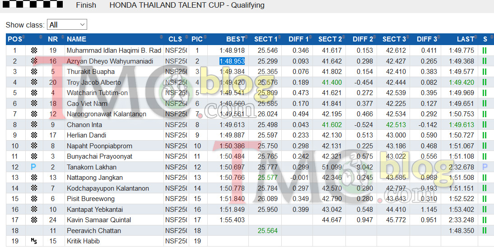Screen dimensions: 494x247
Task: Click checkered flag icon for Muhammad Idlan
Action: coord(34,50)
